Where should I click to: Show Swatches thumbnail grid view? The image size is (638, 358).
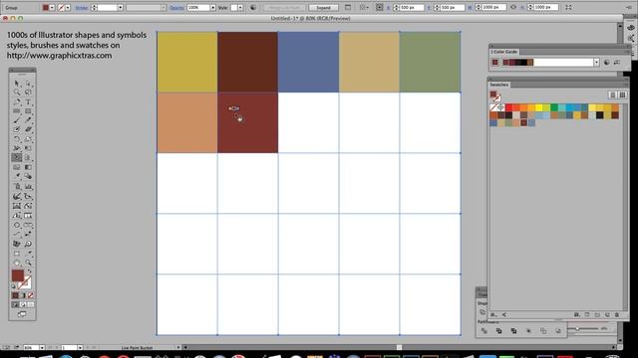point(622,95)
